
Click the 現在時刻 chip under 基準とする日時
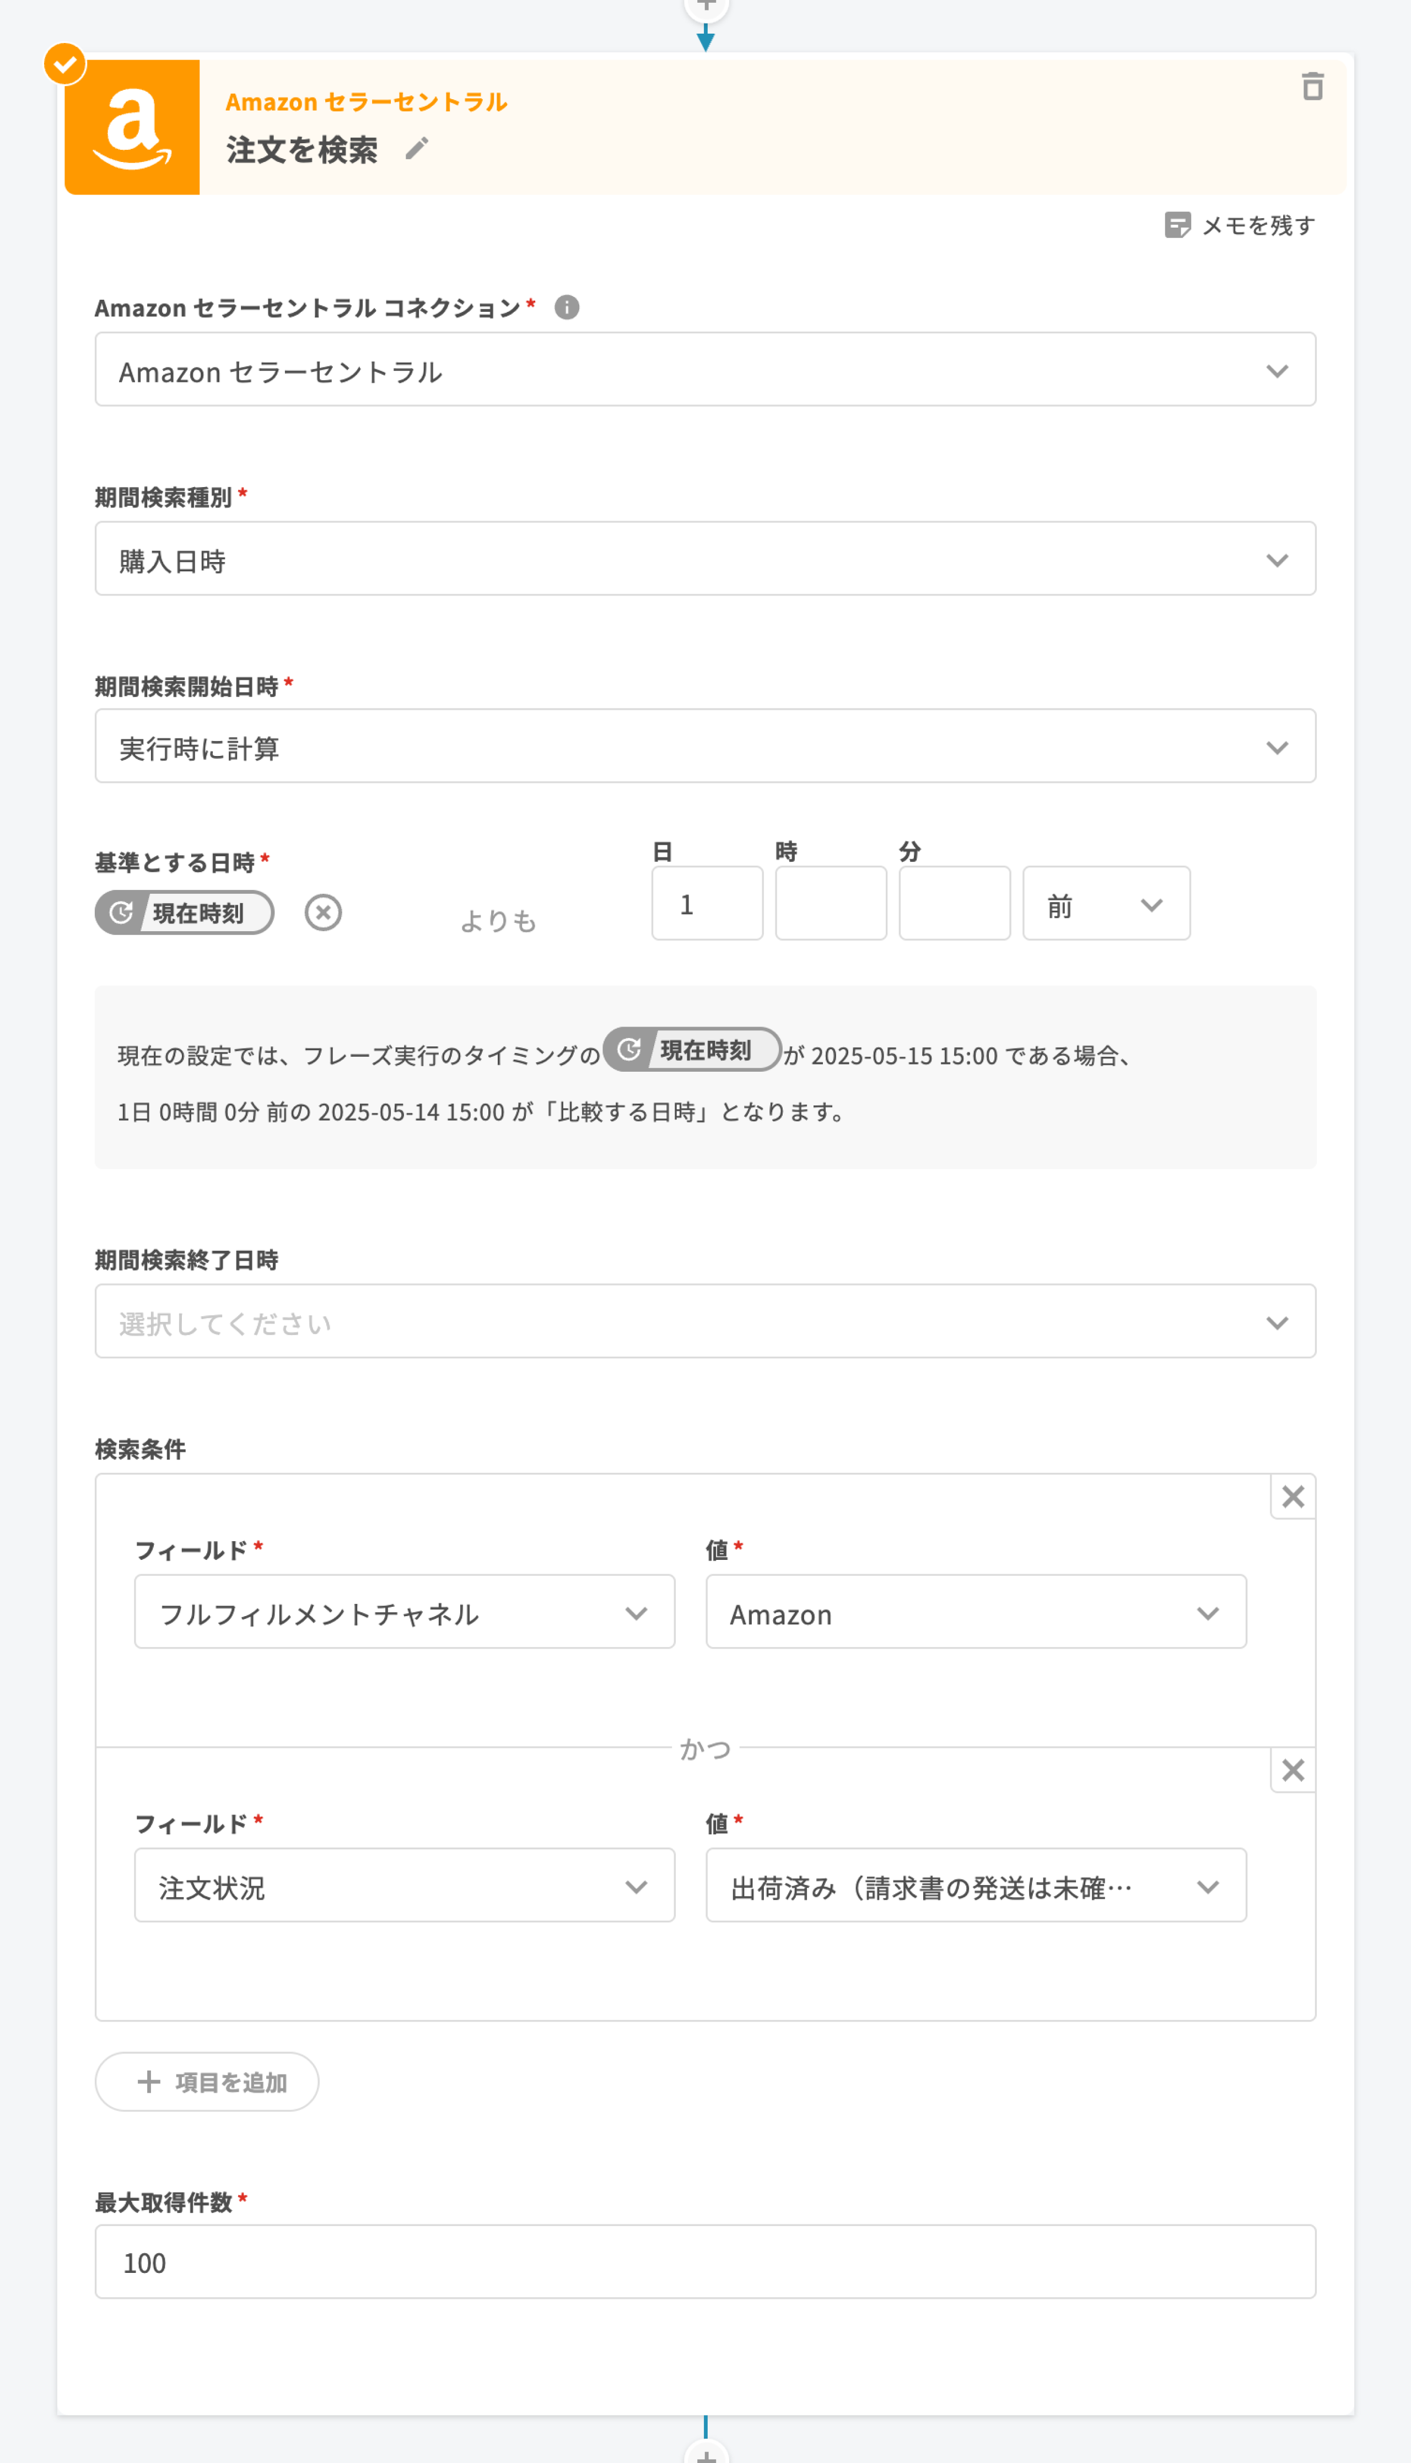[x=184, y=912]
